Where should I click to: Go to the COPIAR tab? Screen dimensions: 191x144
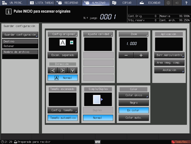123,3
